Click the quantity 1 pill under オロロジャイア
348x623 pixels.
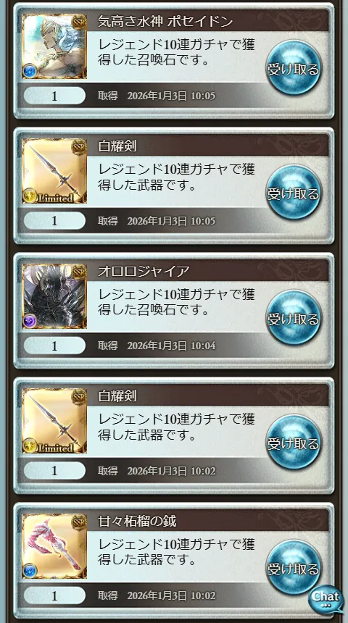click(x=54, y=346)
